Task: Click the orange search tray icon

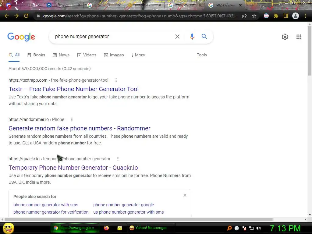Action: coord(229,228)
